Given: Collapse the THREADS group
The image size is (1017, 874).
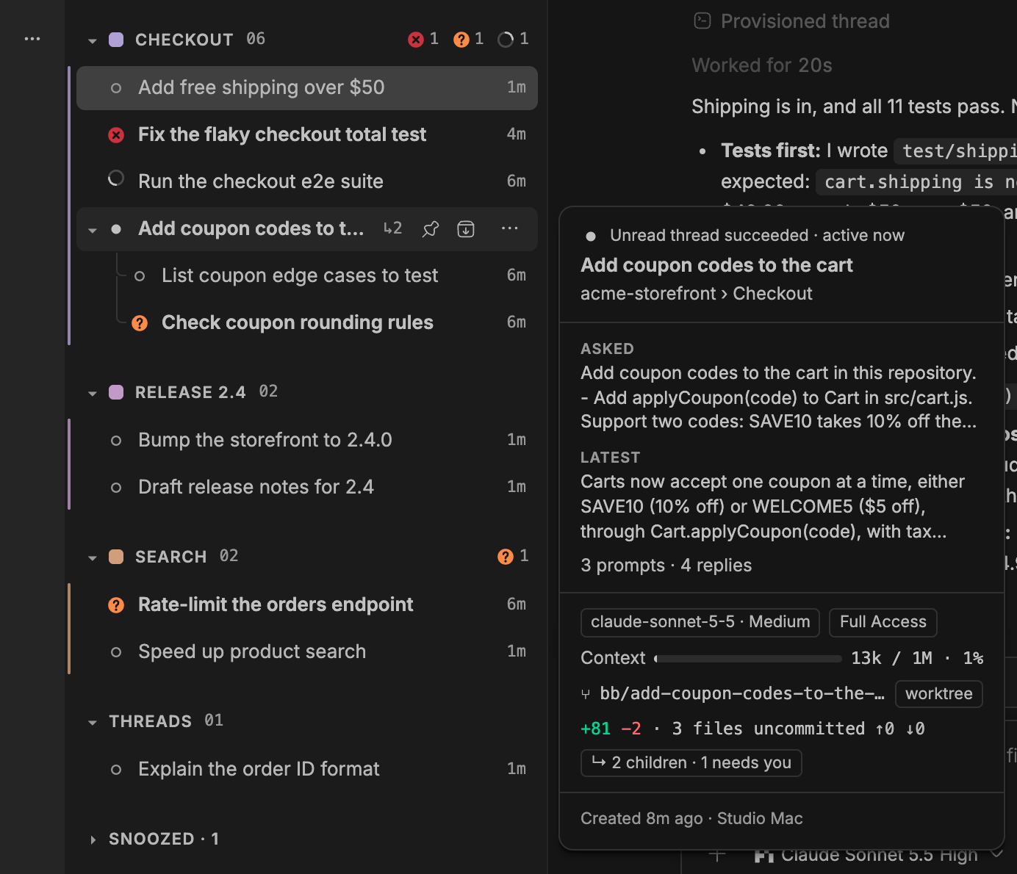Looking at the screenshot, I should pyautogui.click(x=93, y=723).
